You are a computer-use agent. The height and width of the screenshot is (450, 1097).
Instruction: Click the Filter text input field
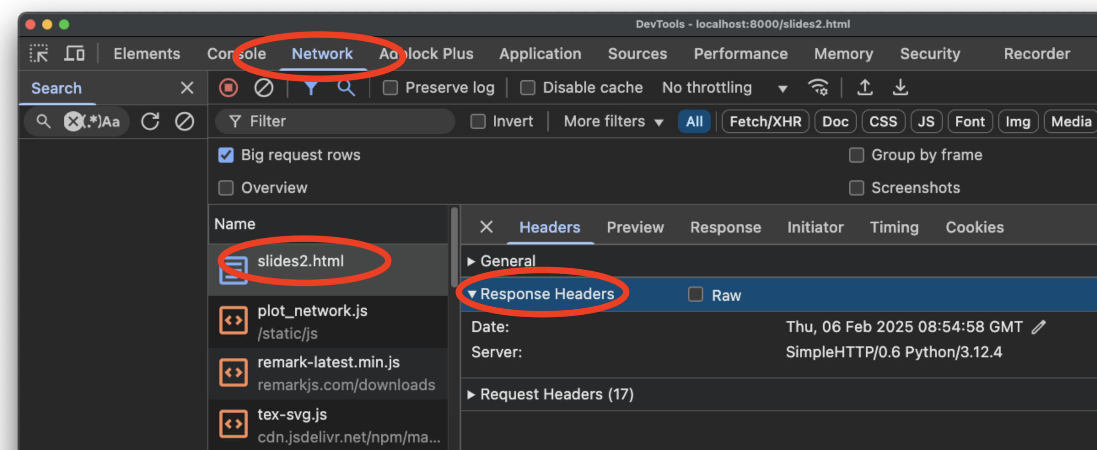341,121
